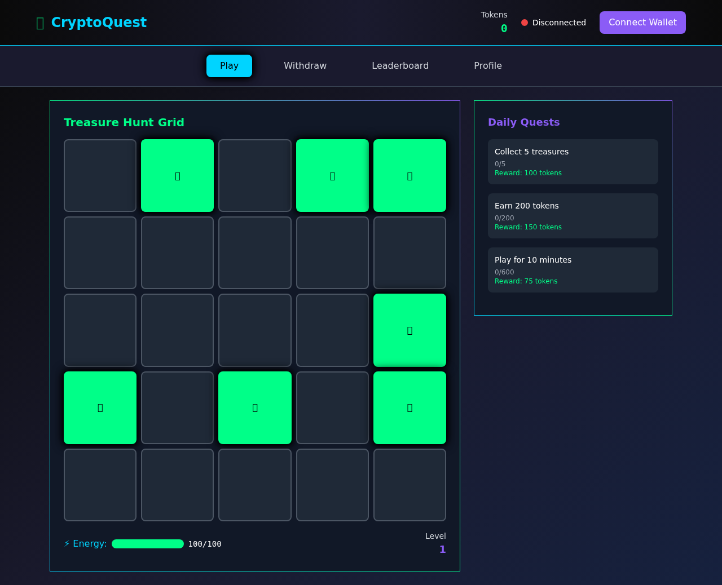Reveal the hidden tile in the bottom-right grid corner

pyautogui.click(x=410, y=485)
